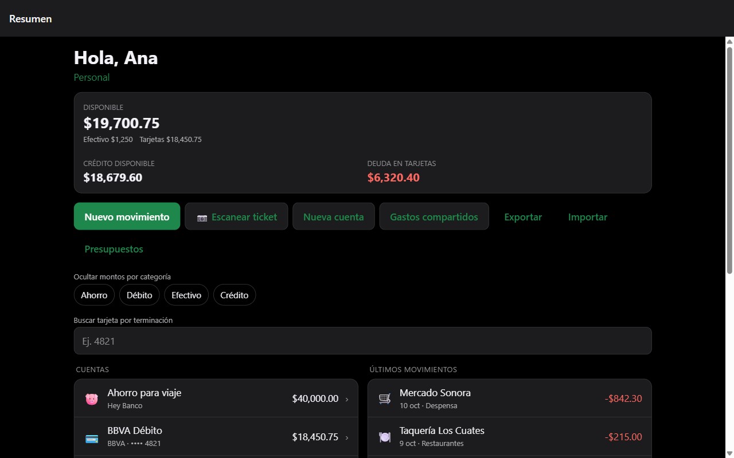Toggle the Débito category chip
Image resolution: width=734 pixels, height=458 pixels.
click(139, 295)
